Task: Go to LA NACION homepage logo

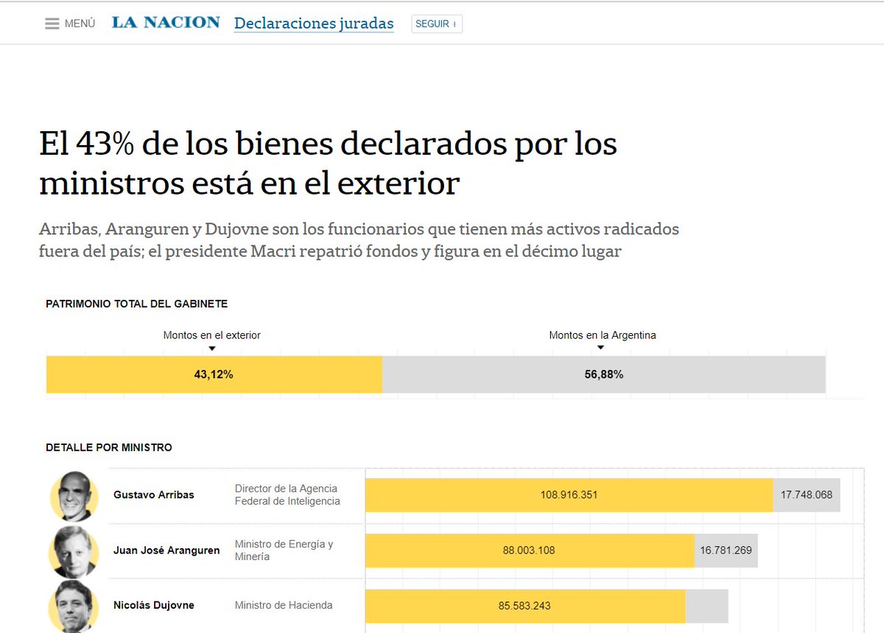Action: click(x=166, y=23)
